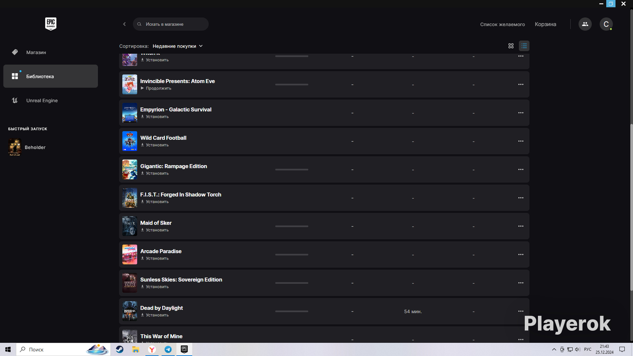Open more options for Arcade Paradise
Screen dimensions: 633x356
[521, 255]
